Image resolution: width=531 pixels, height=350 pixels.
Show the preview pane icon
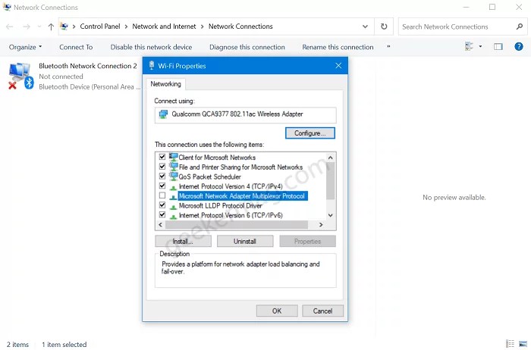(498, 47)
